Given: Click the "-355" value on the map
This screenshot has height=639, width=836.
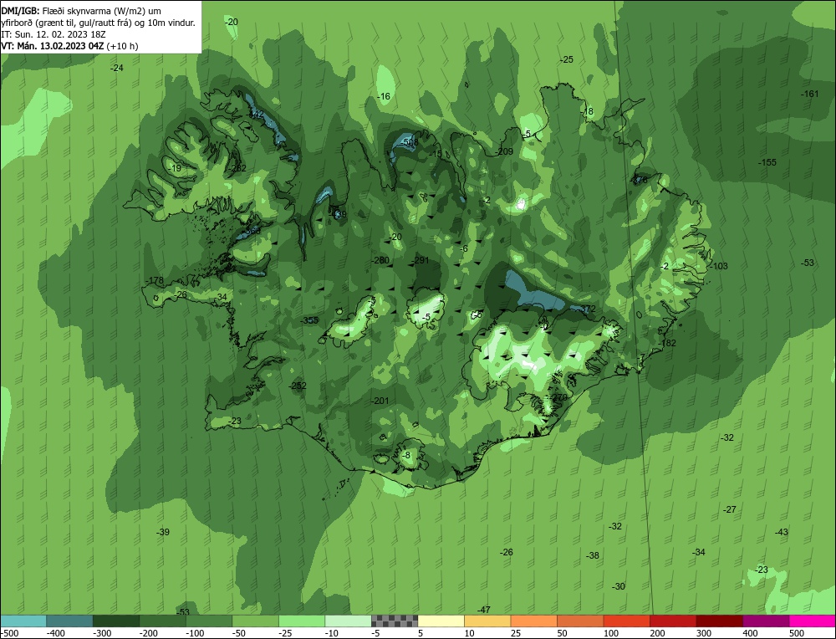Looking at the screenshot, I should (x=309, y=320).
